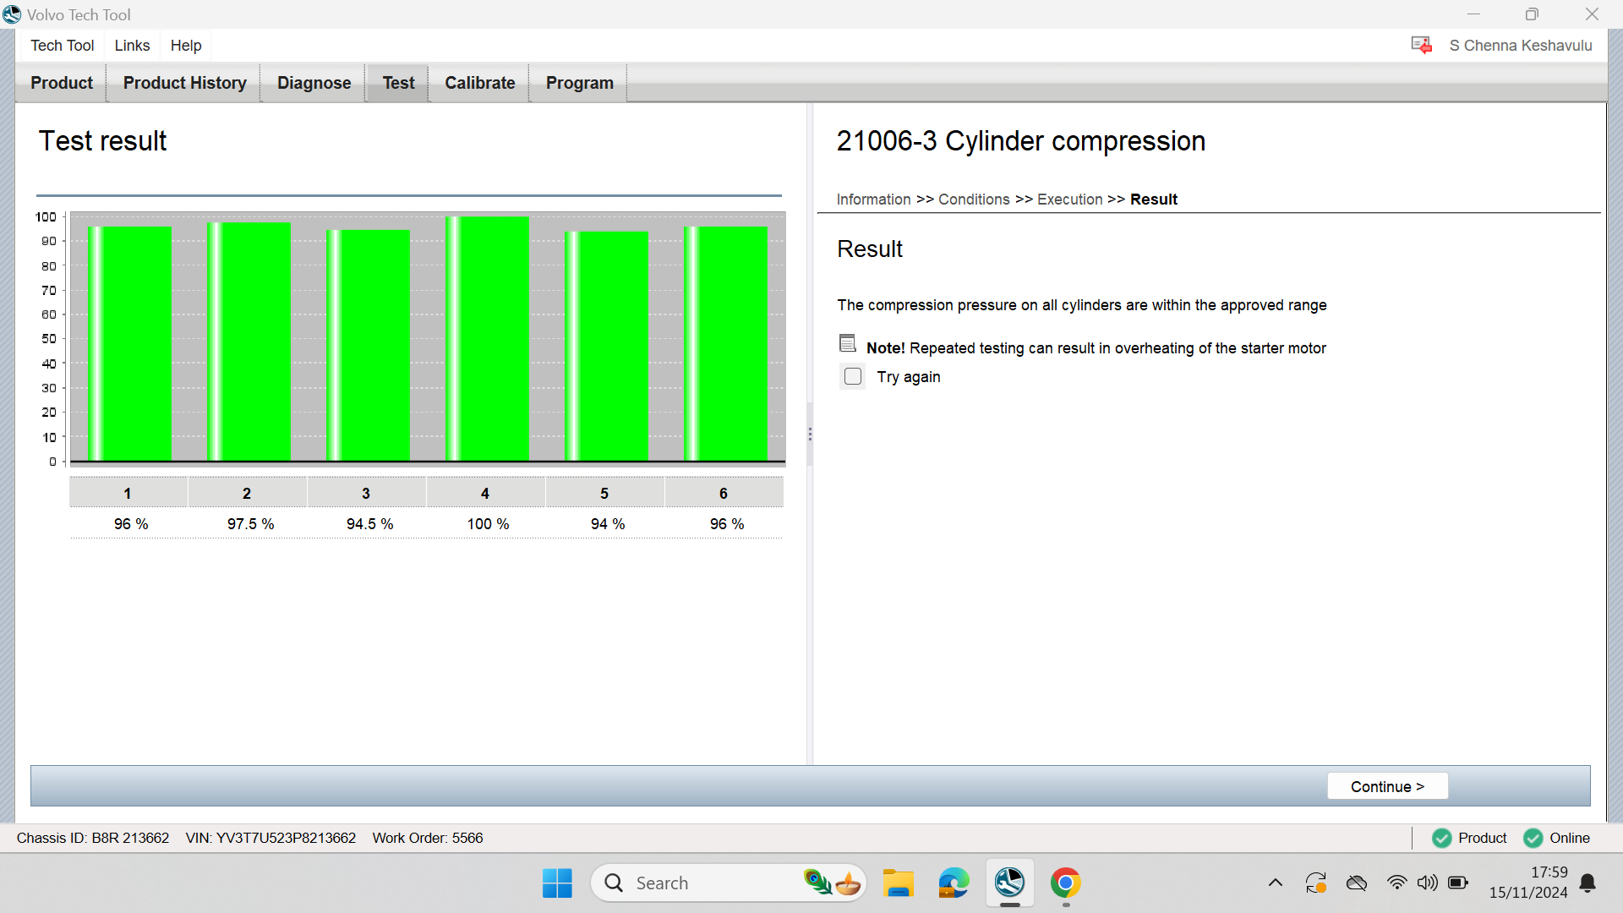Switch to the Product tab

[x=62, y=83]
